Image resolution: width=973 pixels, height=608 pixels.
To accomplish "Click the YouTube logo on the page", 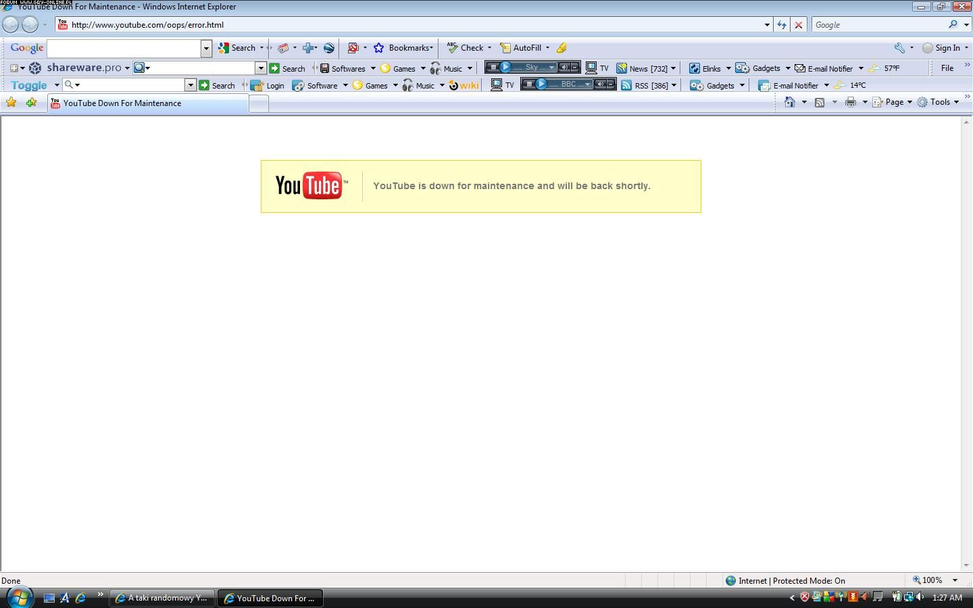I will coord(311,186).
